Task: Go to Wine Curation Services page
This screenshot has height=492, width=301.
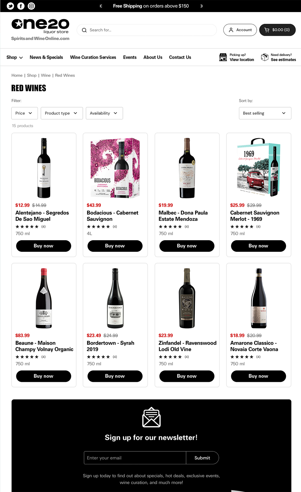Action: 93,57
